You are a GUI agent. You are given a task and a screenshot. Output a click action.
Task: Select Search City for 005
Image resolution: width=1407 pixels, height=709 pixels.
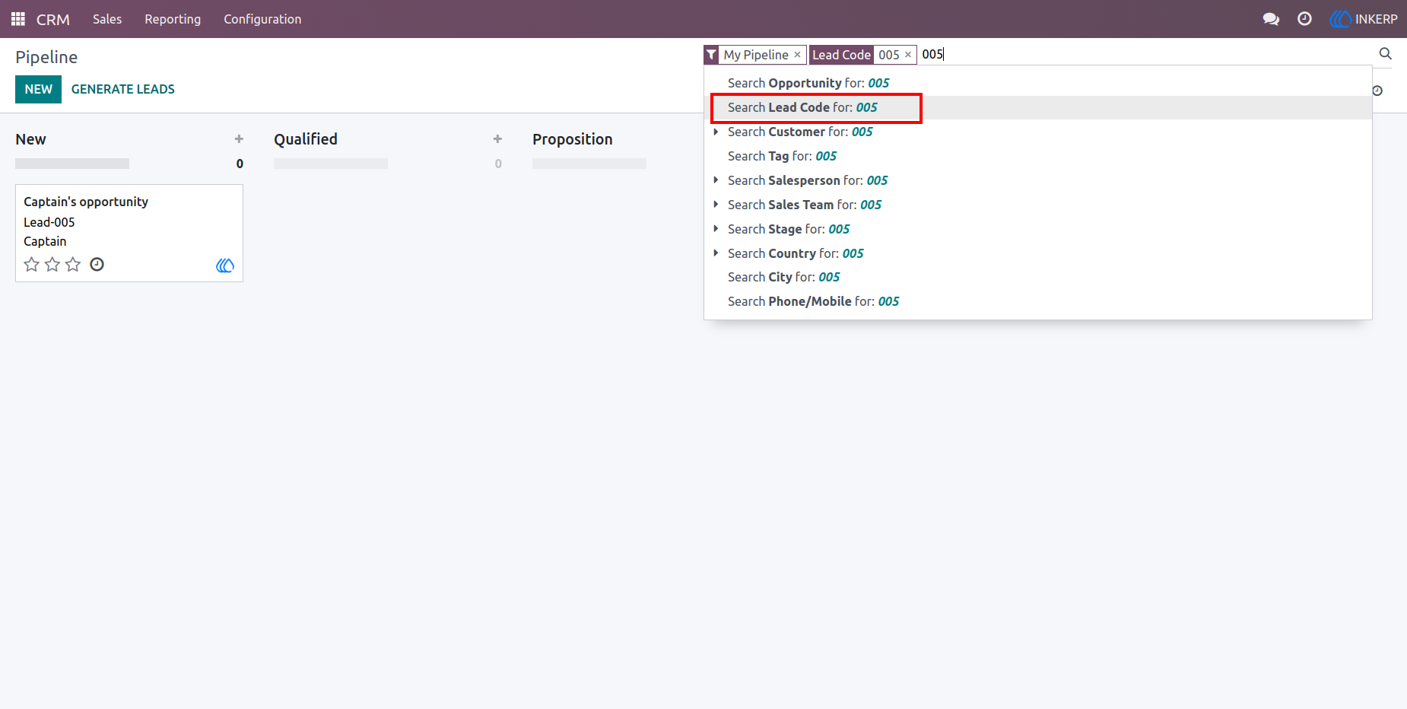[x=1037, y=277]
